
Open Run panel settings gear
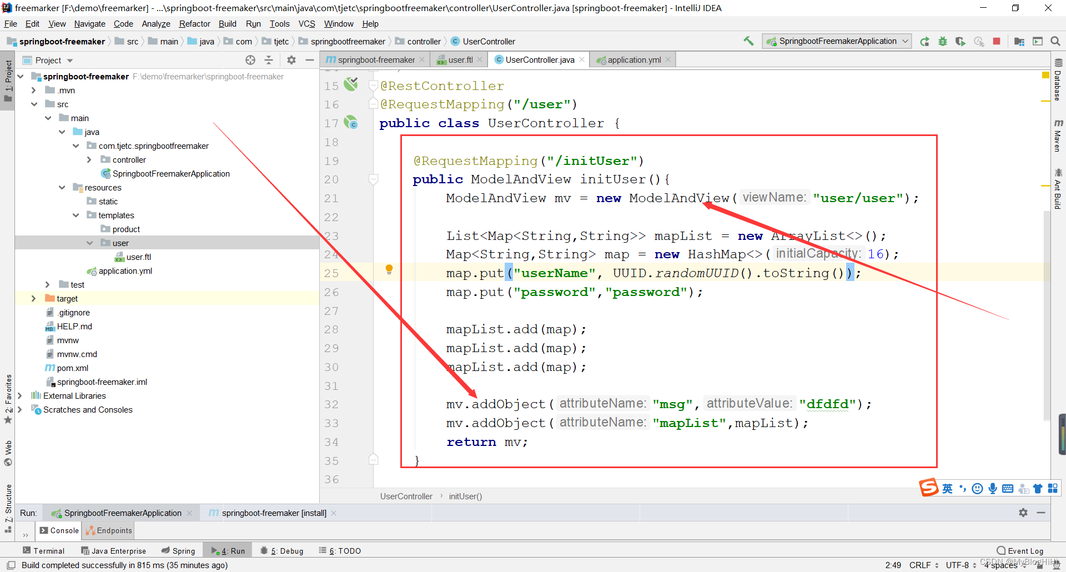tap(1023, 513)
